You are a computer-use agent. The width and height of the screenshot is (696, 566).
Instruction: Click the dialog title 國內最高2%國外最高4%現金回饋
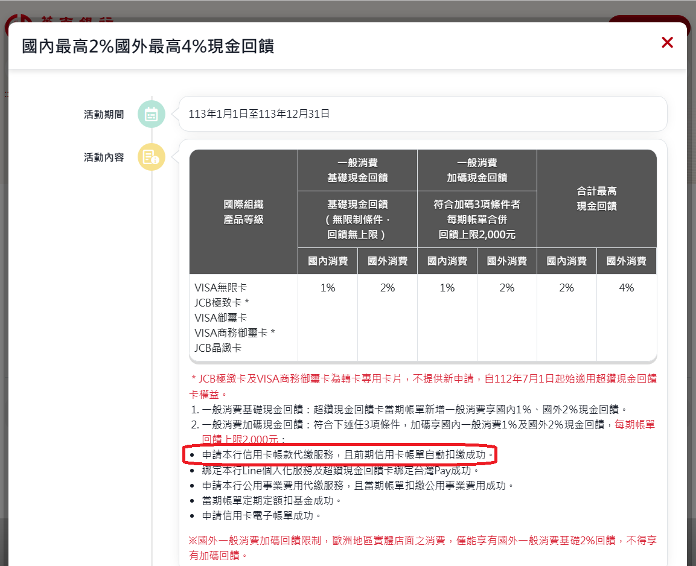click(148, 46)
